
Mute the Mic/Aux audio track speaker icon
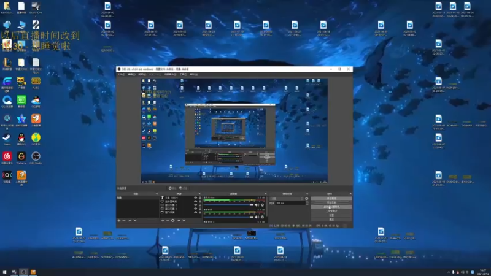pyautogui.click(x=257, y=205)
